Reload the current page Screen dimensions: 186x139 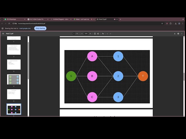click(9, 23)
